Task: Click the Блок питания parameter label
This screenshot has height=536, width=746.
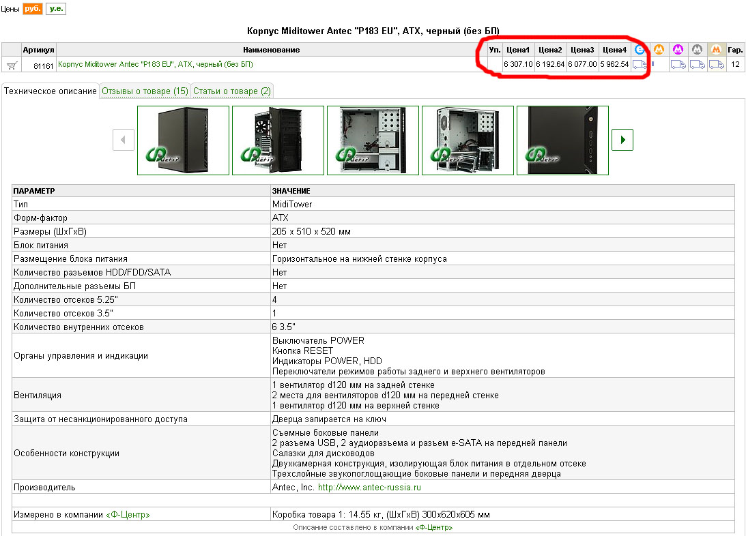Action: pyautogui.click(x=41, y=245)
